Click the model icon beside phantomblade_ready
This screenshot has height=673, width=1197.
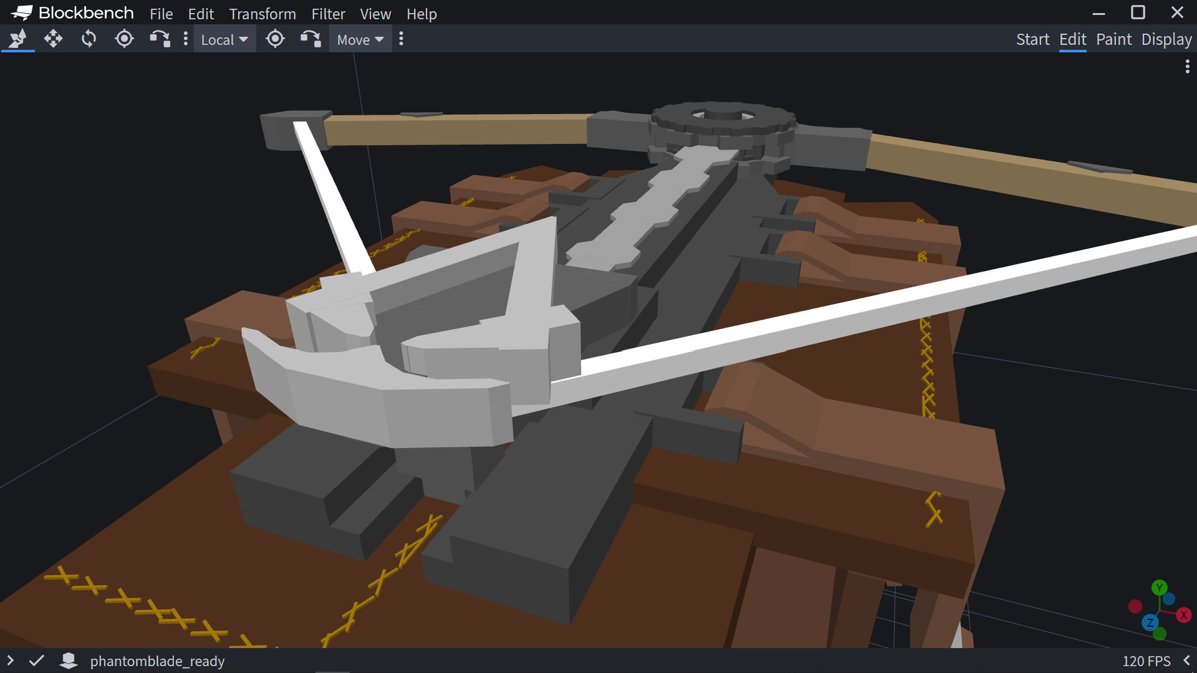pyautogui.click(x=69, y=661)
